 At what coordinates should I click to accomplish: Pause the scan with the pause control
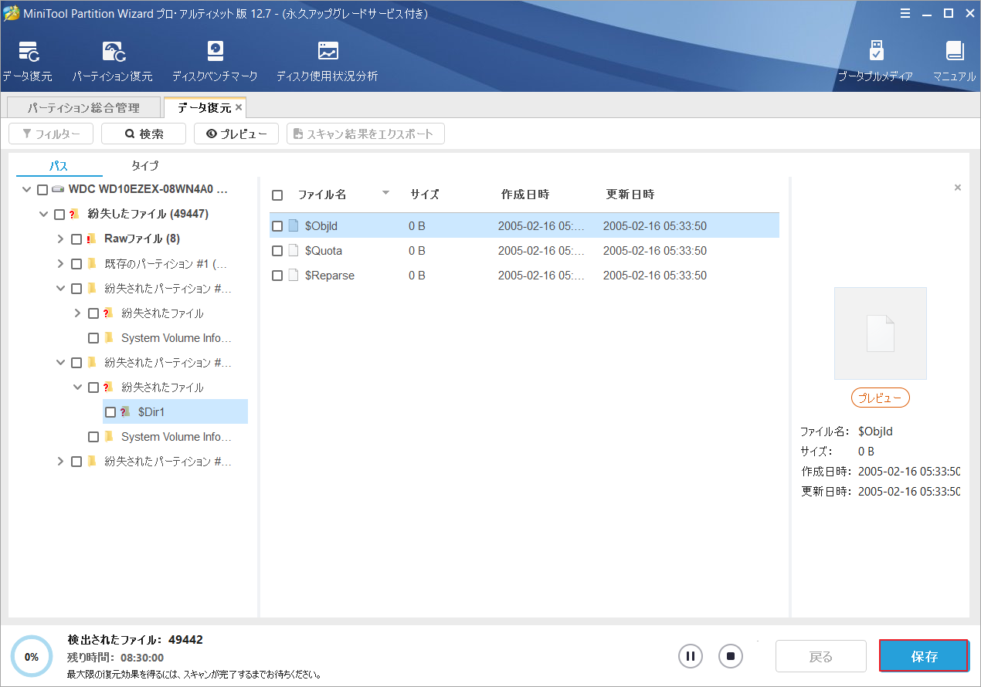click(x=691, y=655)
